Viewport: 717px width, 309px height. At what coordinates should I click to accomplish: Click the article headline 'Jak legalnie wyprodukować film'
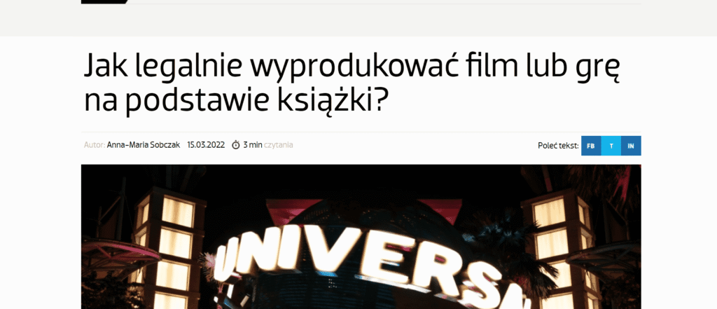click(x=351, y=67)
